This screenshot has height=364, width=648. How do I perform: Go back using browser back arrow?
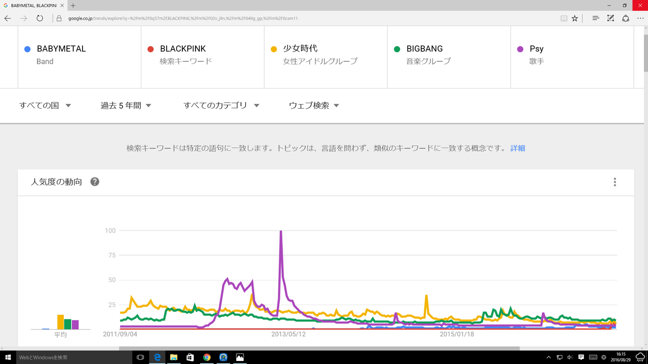pos(8,18)
